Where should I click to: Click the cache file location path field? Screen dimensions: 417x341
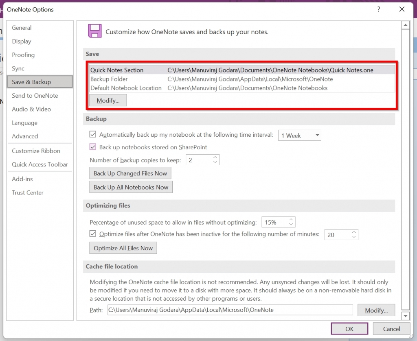228,310
